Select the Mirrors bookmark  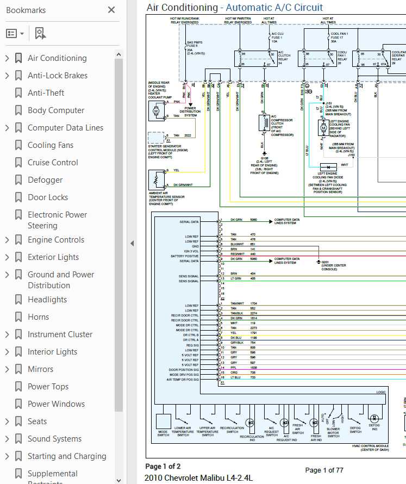pyautogui.click(x=40, y=369)
